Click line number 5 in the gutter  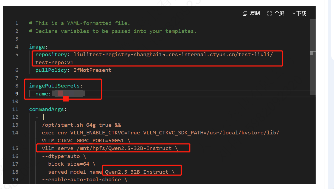click(17, 54)
